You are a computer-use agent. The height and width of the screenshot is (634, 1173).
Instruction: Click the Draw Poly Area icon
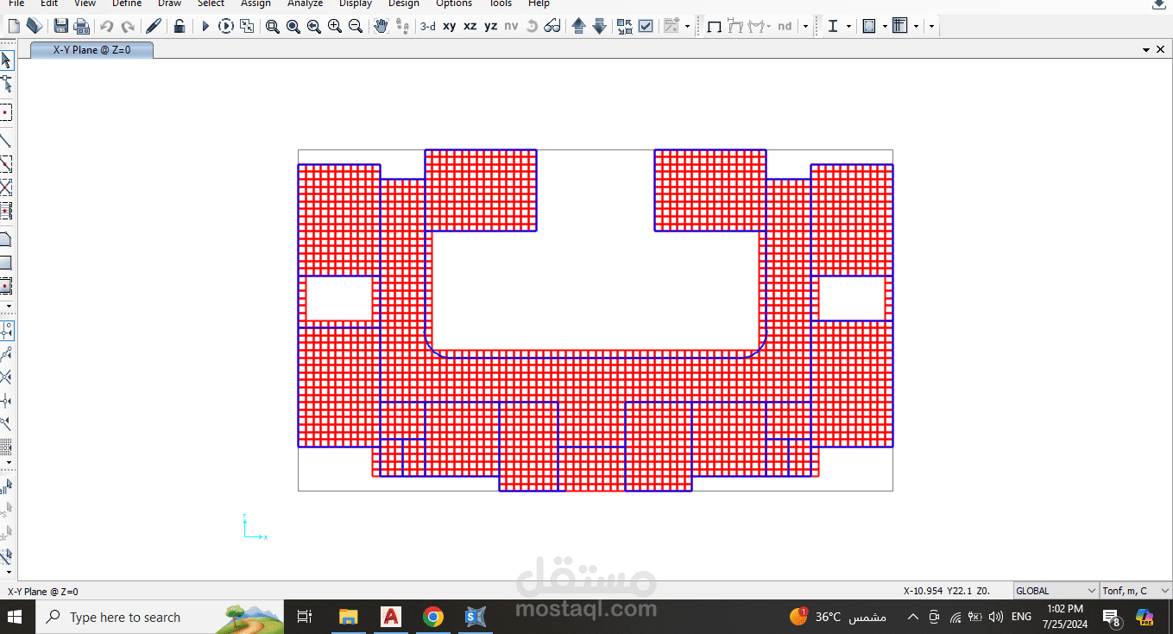coord(6,239)
